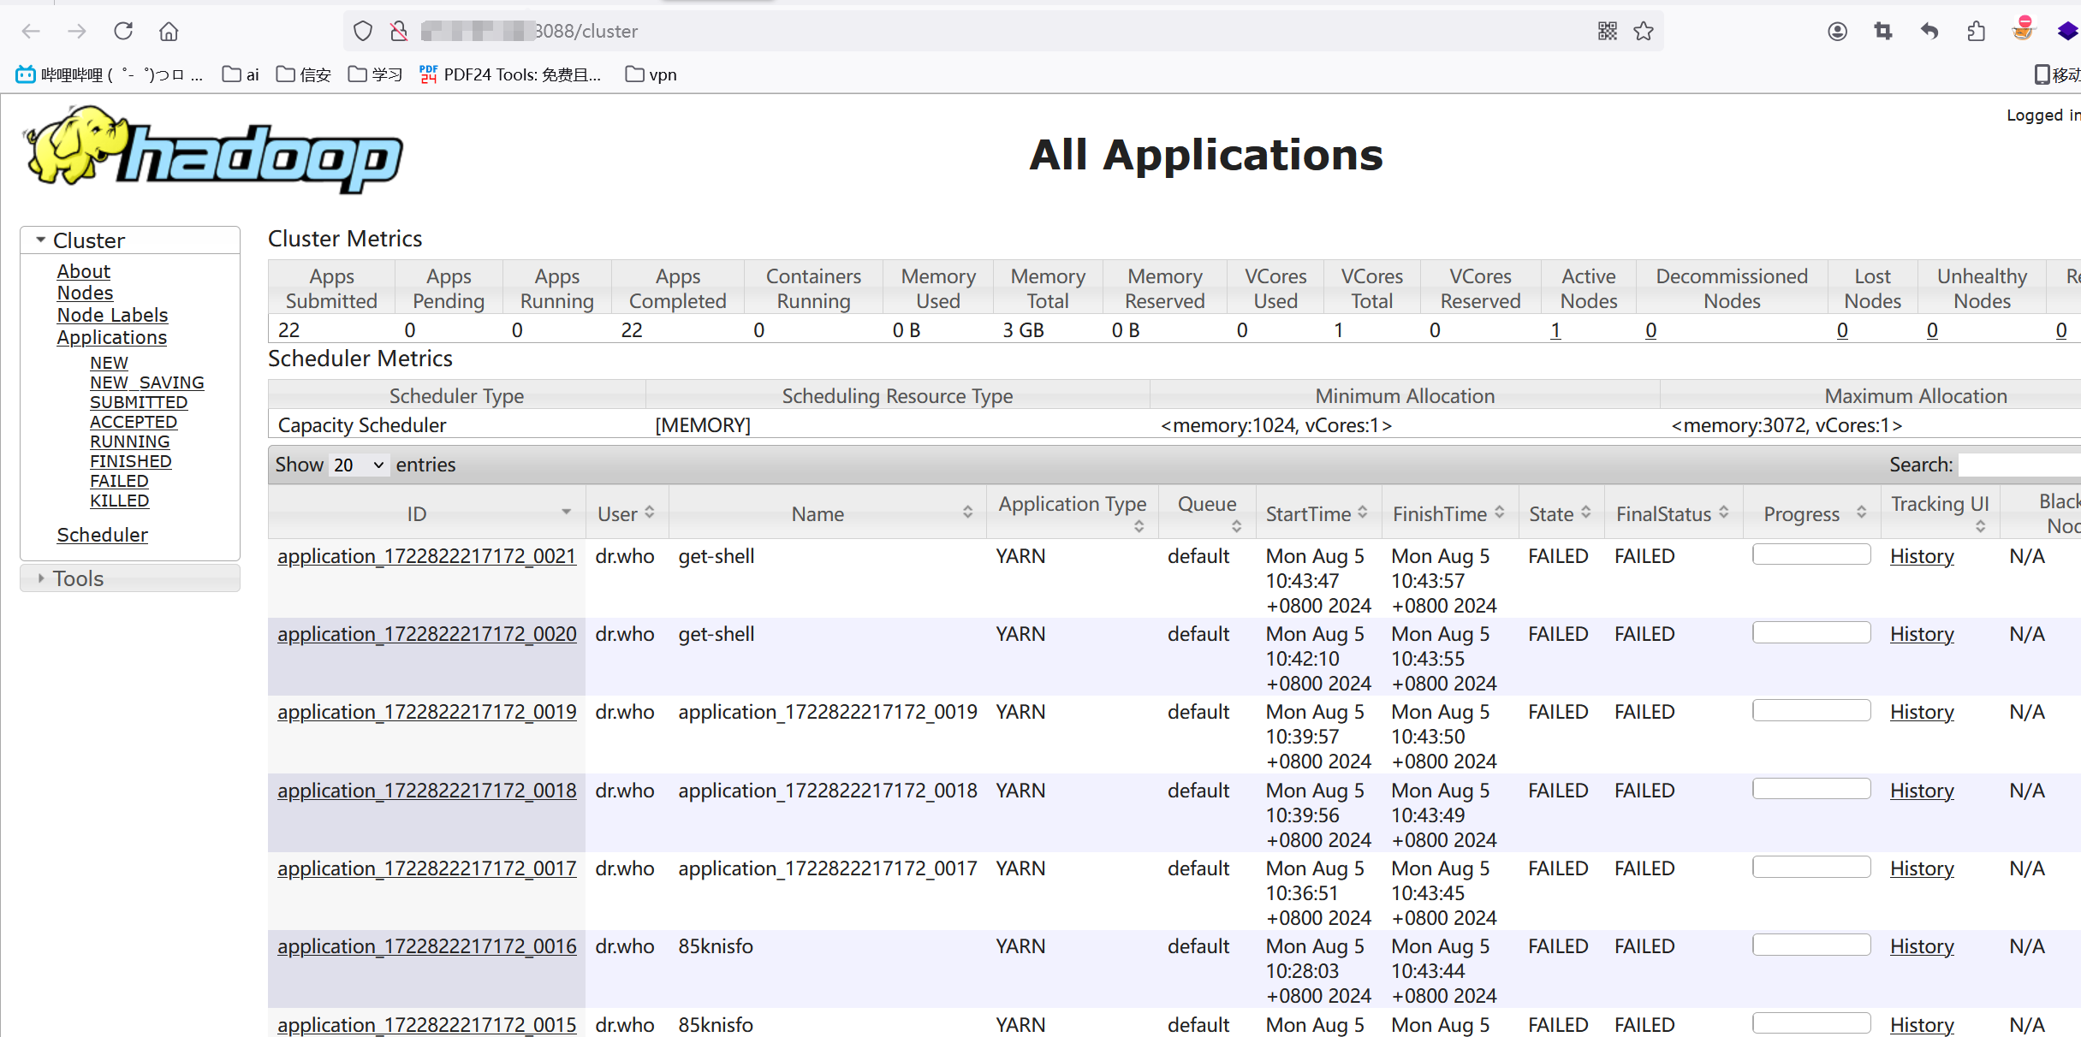
Task: Sort by the Application Type column
Action: pyautogui.click(x=1072, y=513)
